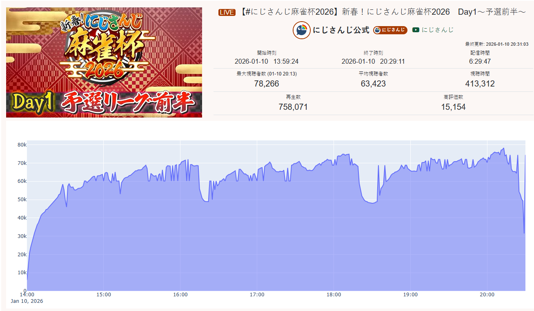Click the 10k y-axis label
Screen dimensions: 534x311
22,273
